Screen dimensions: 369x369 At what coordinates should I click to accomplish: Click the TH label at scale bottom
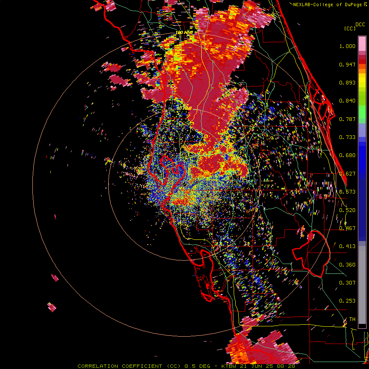click(x=352, y=319)
